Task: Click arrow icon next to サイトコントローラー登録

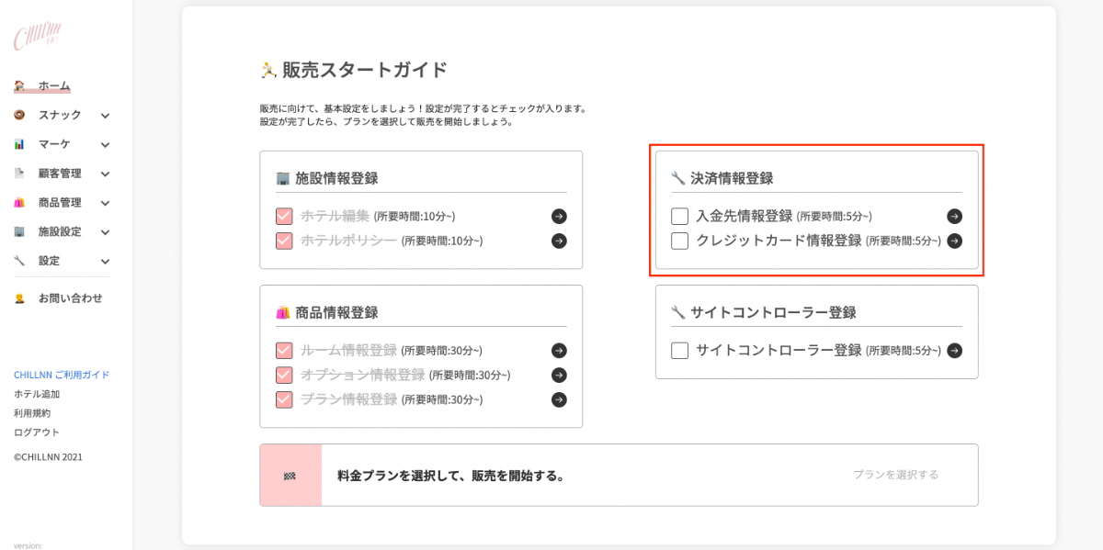Action: click(954, 350)
